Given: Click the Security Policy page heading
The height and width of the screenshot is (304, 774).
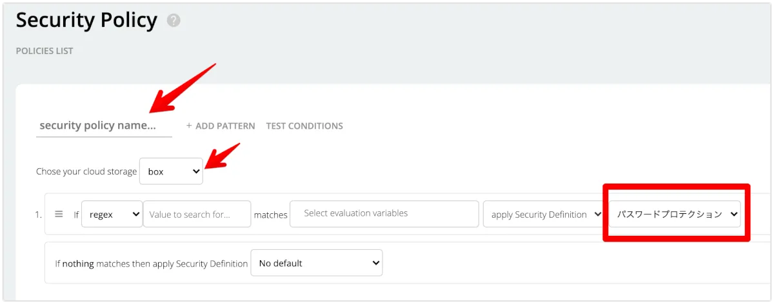Looking at the screenshot, I should click(86, 21).
